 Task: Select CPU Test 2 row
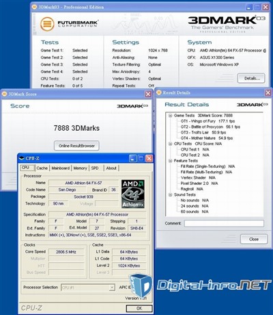[x=195, y=155]
